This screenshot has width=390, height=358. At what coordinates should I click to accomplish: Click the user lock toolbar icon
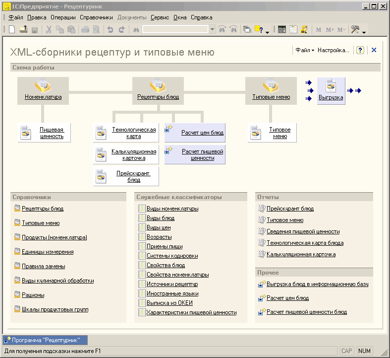(304, 29)
